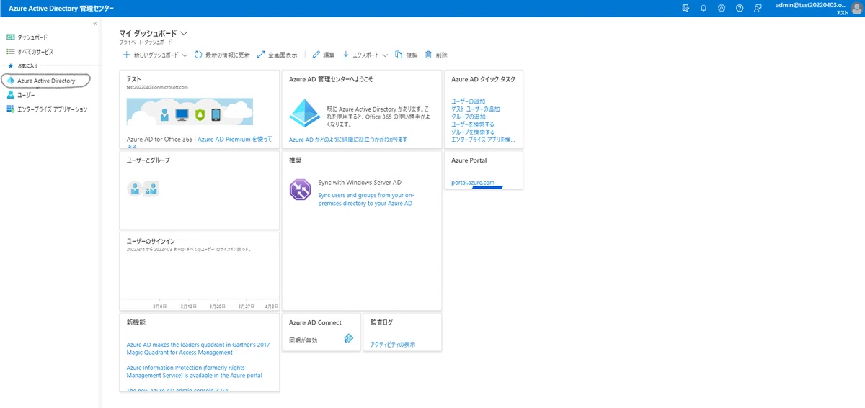Click ゲスト ユーザーの追加 quick task

click(475, 109)
